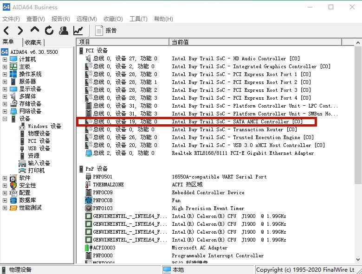This screenshot has height=274, width=362.
Task: Select AIDA64 v6.30.5500 root item
Action: point(34,52)
